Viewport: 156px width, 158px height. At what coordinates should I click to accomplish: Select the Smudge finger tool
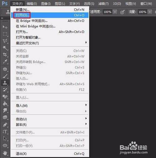click(5, 110)
